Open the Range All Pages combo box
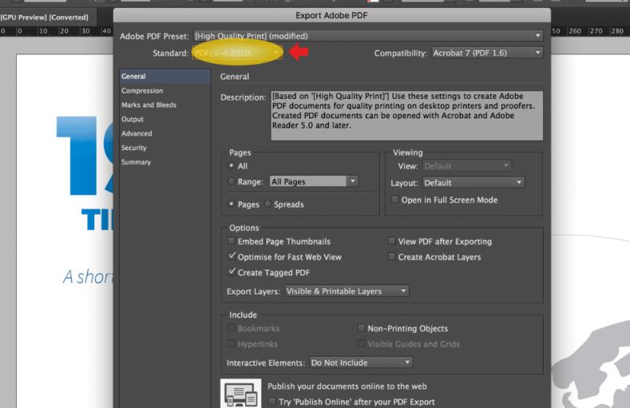The width and height of the screenshot is (630, 408). pyautogui.click(x=313, y=181)
